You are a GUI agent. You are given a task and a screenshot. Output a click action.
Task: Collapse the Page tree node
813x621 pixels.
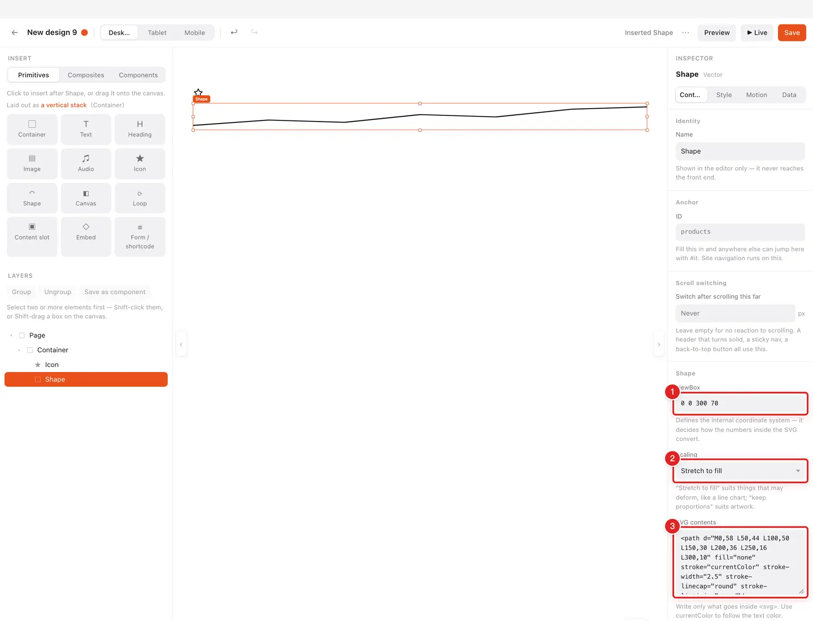11,335
